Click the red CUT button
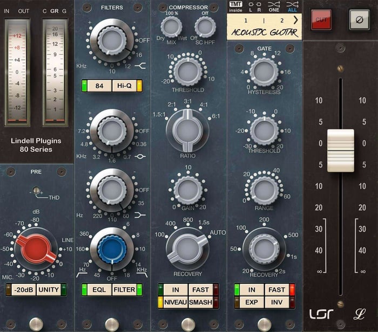The image size is (378, 332). [321, 20]
